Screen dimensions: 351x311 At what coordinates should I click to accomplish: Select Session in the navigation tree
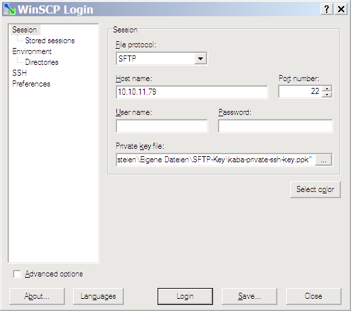click(24, 30)
